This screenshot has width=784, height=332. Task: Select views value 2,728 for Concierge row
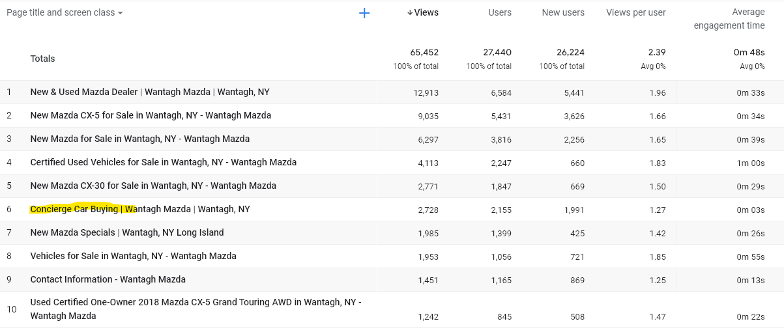point(428,210)
